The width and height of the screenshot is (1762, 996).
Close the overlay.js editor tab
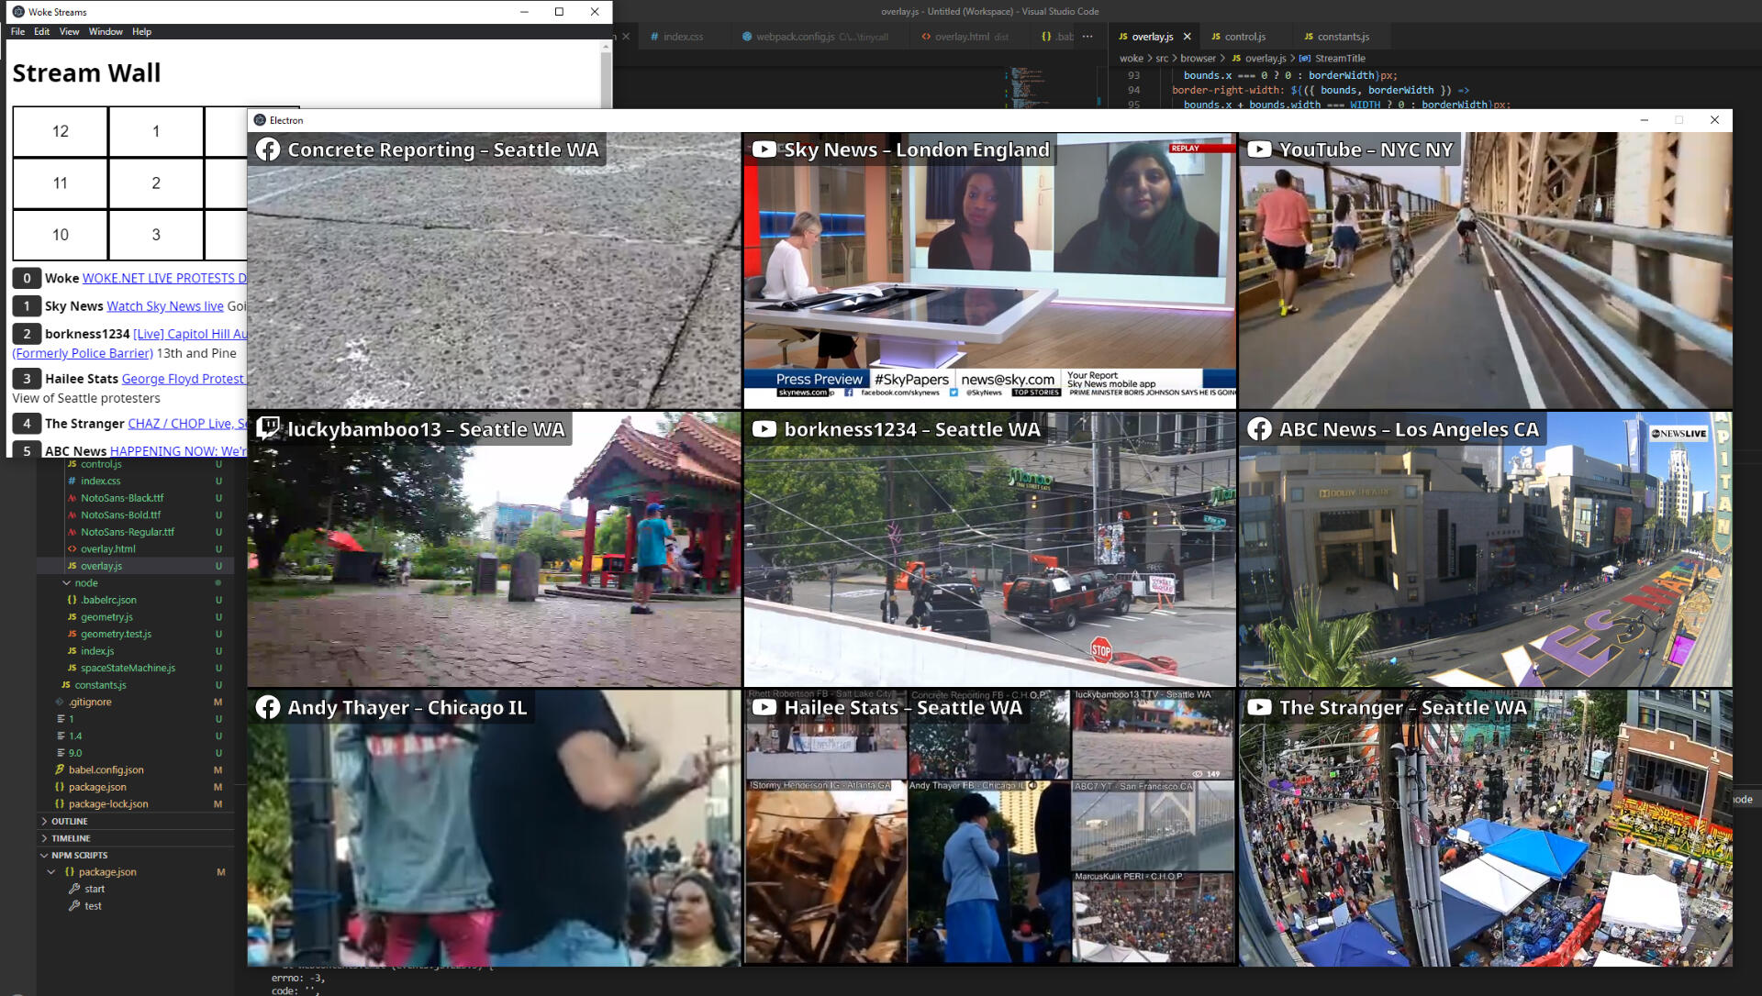click(x=1187, y=37)
